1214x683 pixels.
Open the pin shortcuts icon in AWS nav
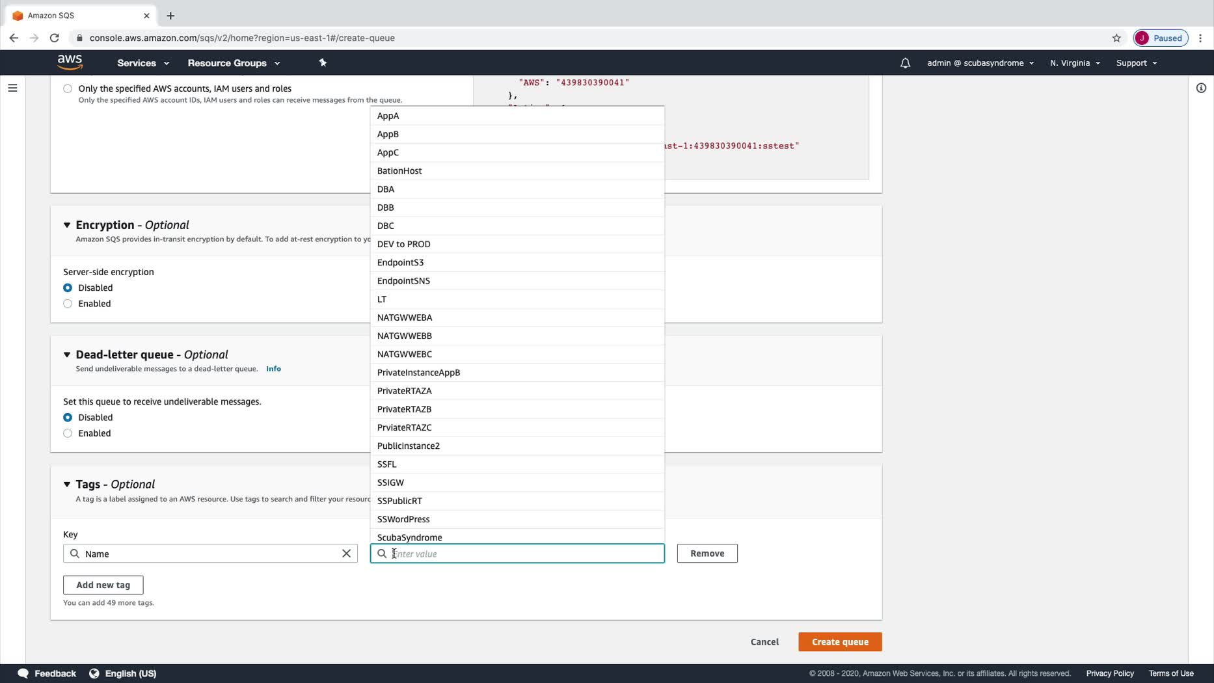pyautogui.click(x=323, y=62)
